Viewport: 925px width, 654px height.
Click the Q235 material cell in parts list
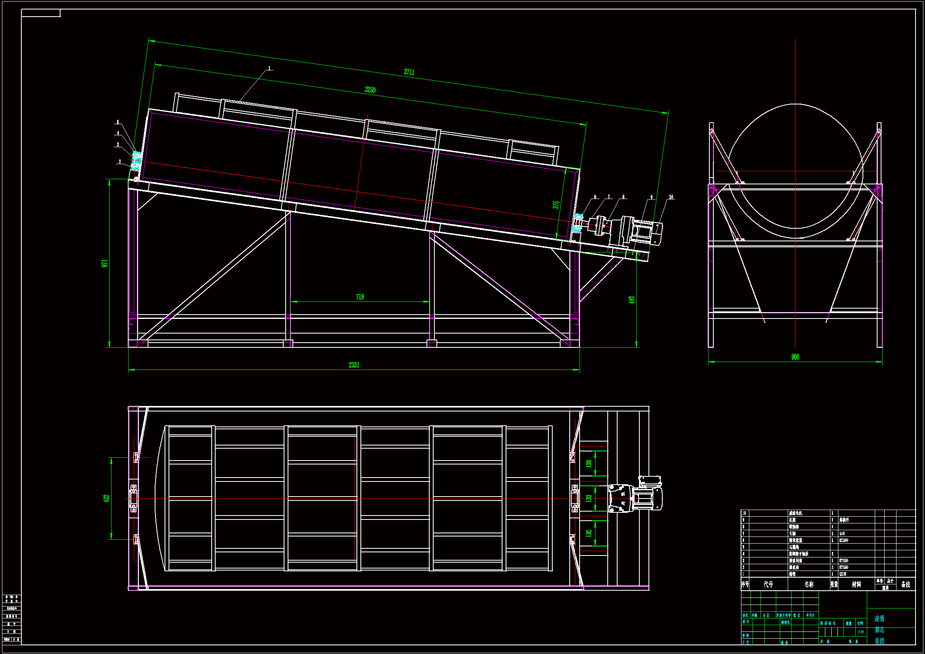click(843, 574)
